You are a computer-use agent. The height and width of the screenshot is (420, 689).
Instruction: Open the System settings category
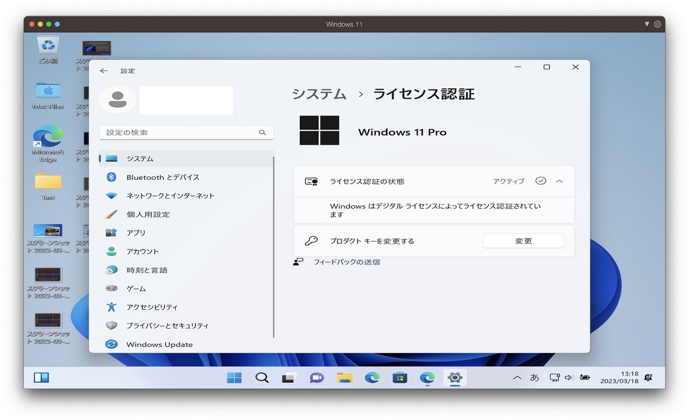pos(186,158)
